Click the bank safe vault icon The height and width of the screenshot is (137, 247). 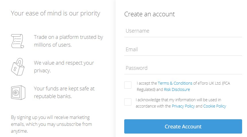tap(18, 92)
